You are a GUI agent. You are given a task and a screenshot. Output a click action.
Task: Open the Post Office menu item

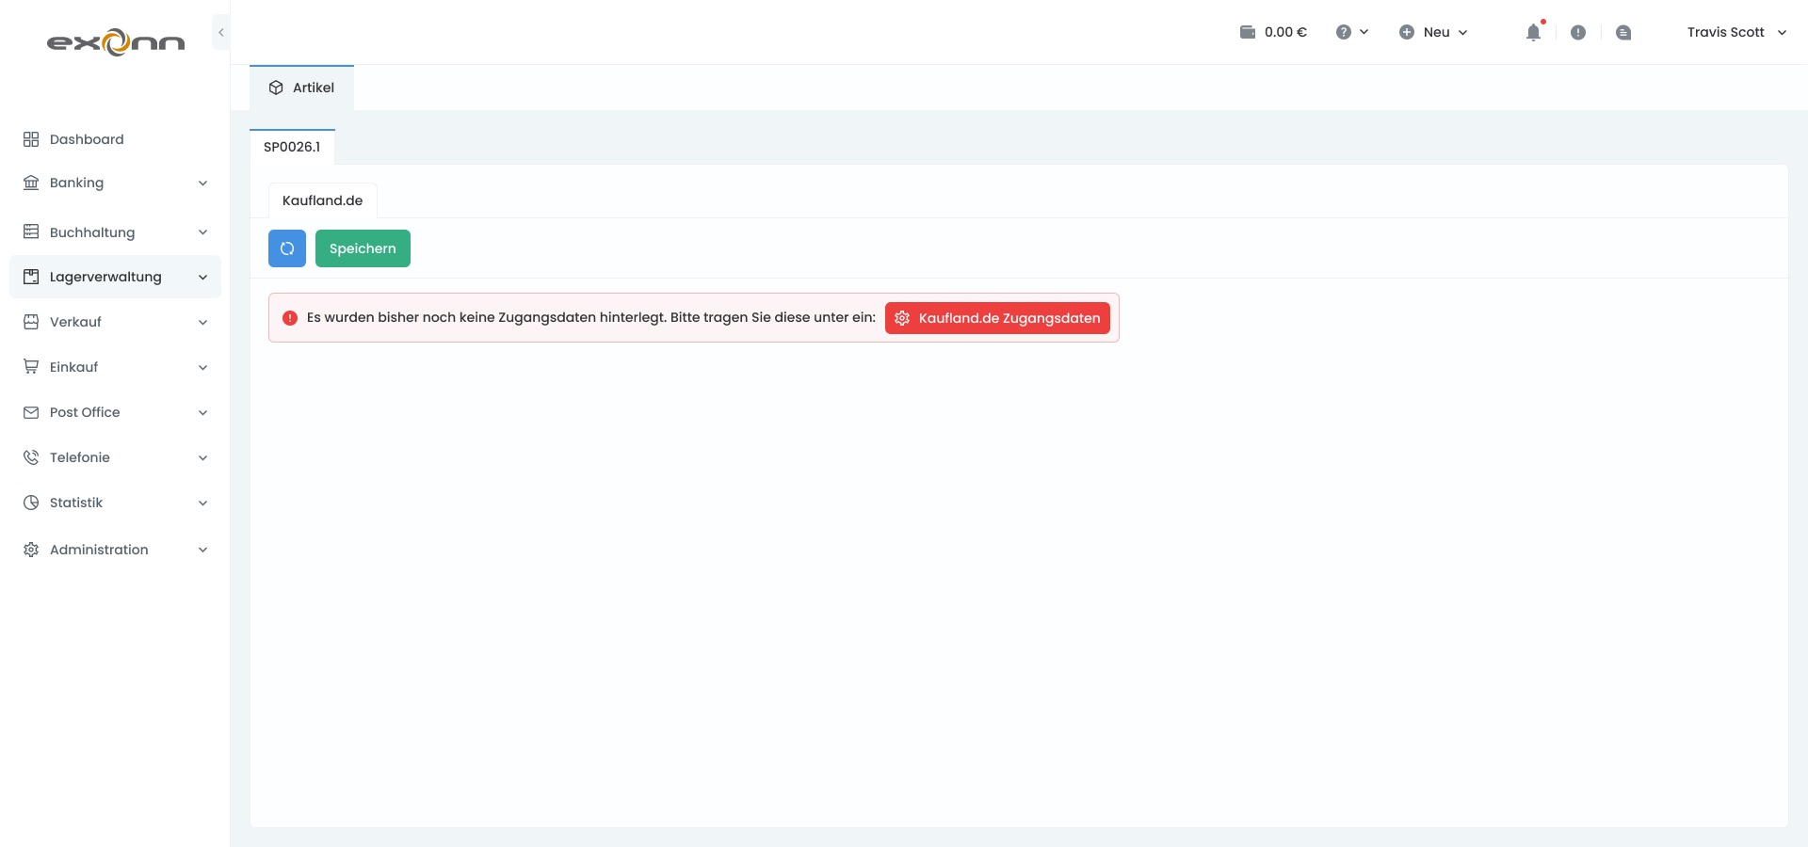(x=115, y=412)
